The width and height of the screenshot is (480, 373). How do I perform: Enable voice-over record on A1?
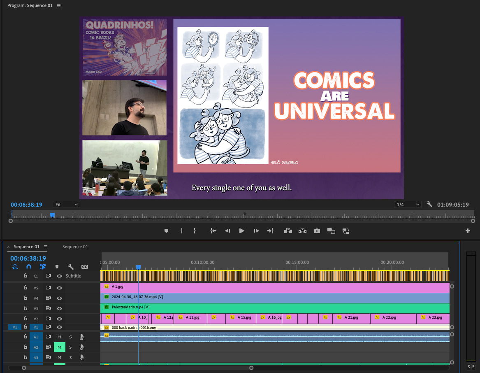82,337
